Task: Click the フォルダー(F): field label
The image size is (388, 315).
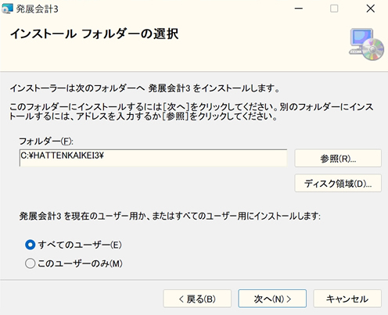Action: click(x=46, y=141)
